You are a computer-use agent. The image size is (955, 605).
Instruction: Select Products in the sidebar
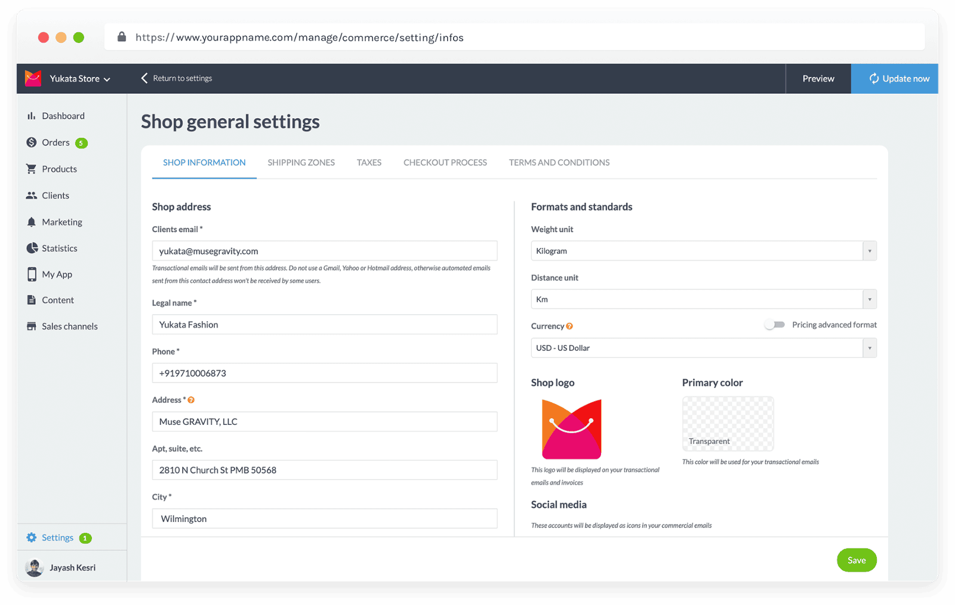coord(60,169)
